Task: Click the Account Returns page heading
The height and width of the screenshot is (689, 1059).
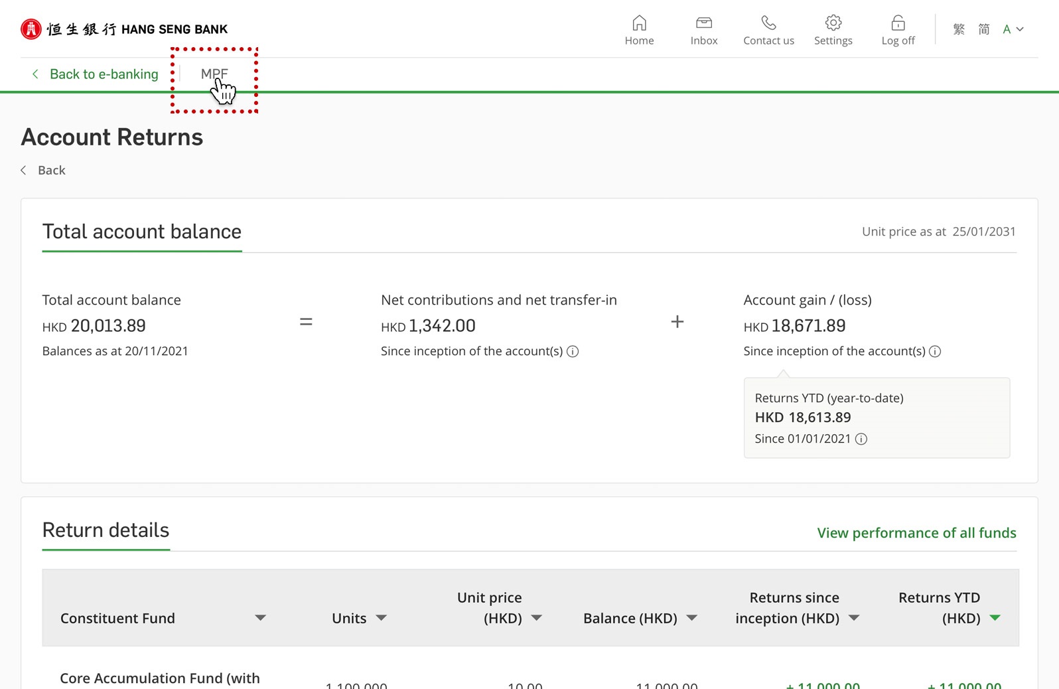Action: click(x=112, y=137)
